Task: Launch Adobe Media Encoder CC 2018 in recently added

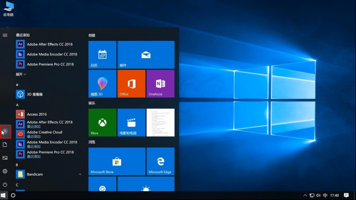Action: coord(49,54)
